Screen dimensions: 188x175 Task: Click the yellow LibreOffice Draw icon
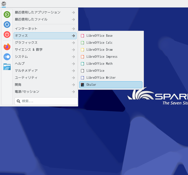click(x=82, y=50)
